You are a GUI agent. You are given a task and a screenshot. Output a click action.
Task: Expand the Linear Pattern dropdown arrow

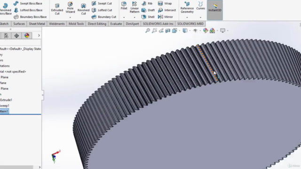pos(135,17)
